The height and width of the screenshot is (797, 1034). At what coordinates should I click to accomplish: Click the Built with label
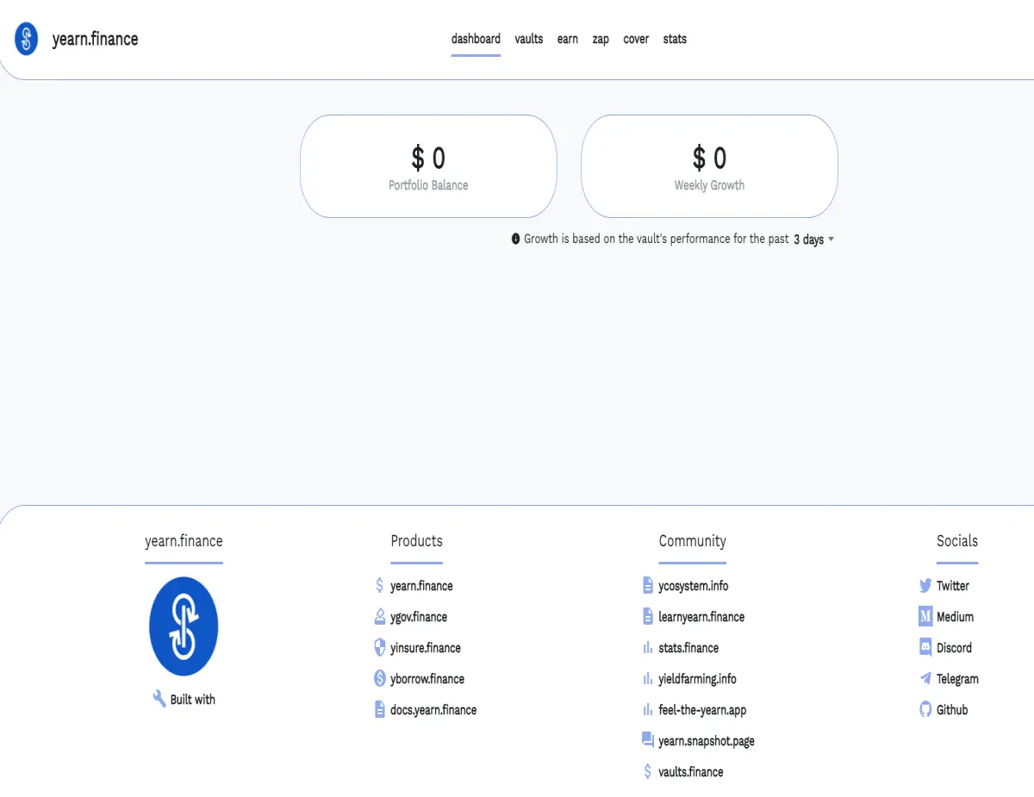click(x=193, y=700)
